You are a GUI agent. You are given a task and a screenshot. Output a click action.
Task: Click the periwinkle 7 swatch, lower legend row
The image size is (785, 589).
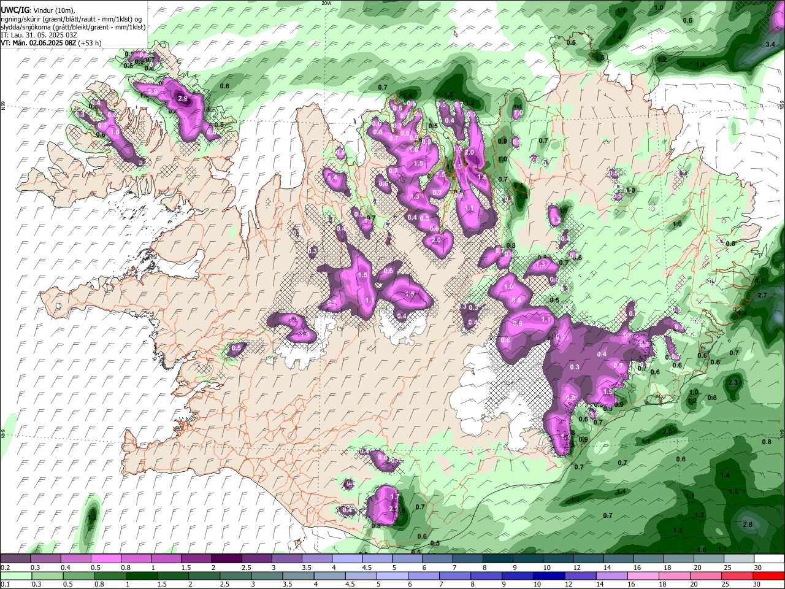455,576
